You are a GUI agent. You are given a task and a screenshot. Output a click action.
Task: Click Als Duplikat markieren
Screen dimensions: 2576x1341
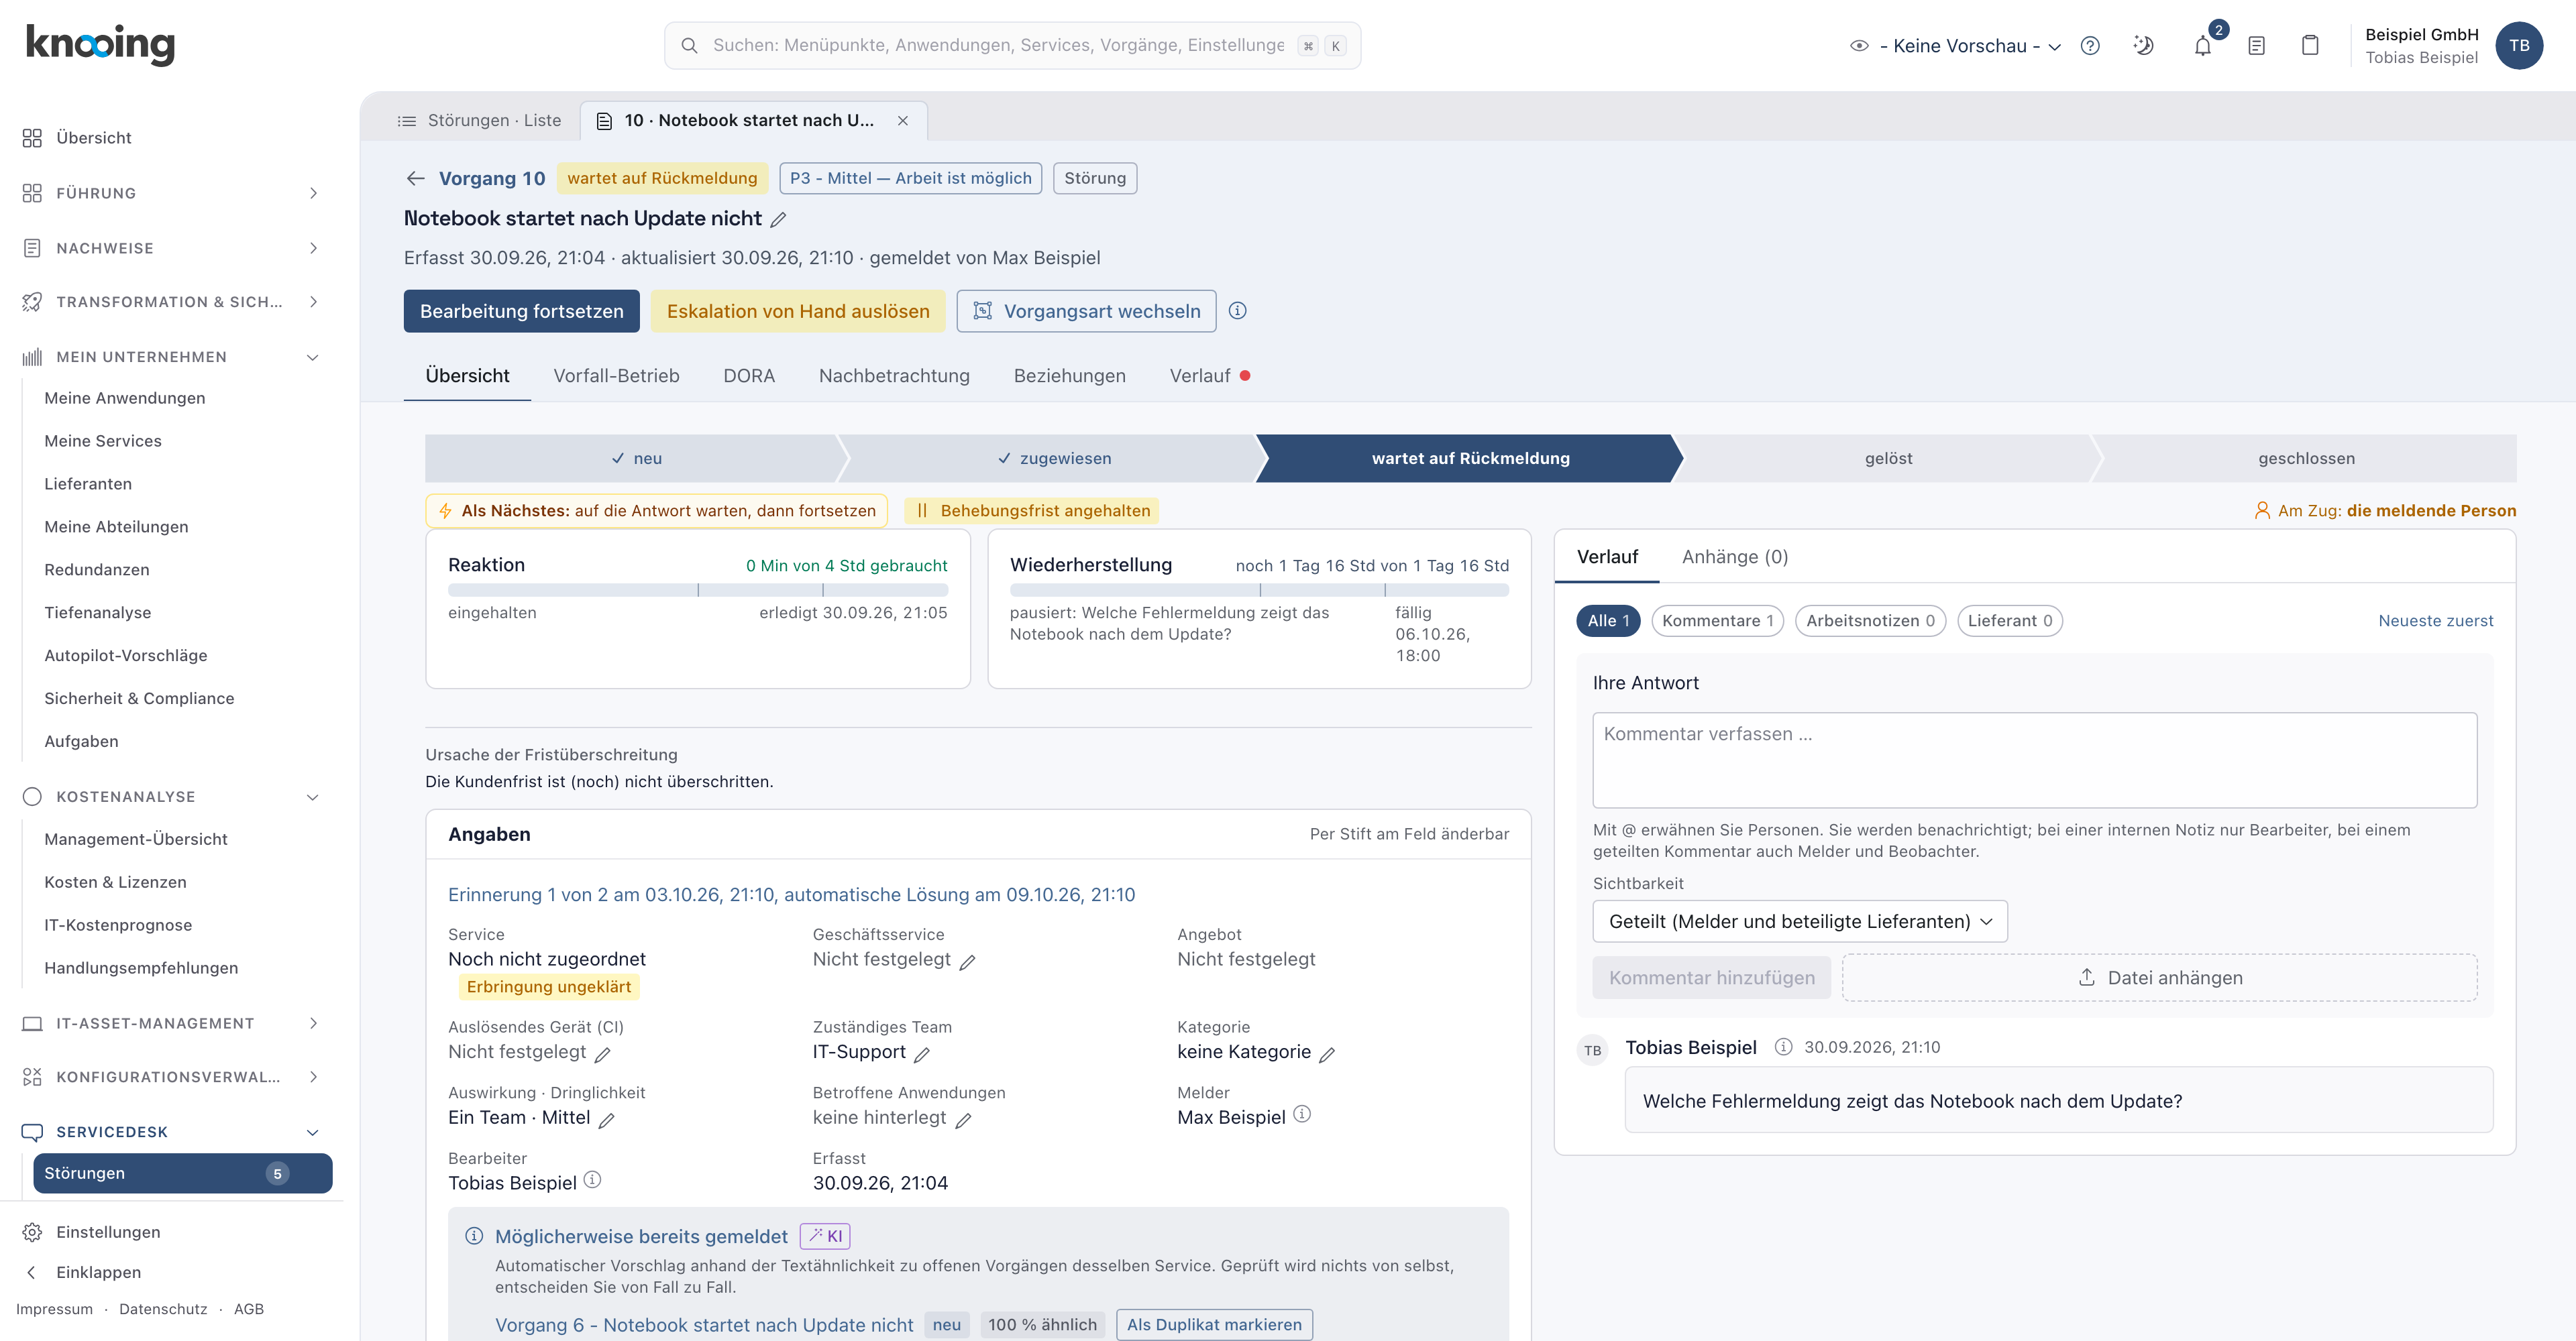(x=1214, y=1324)
